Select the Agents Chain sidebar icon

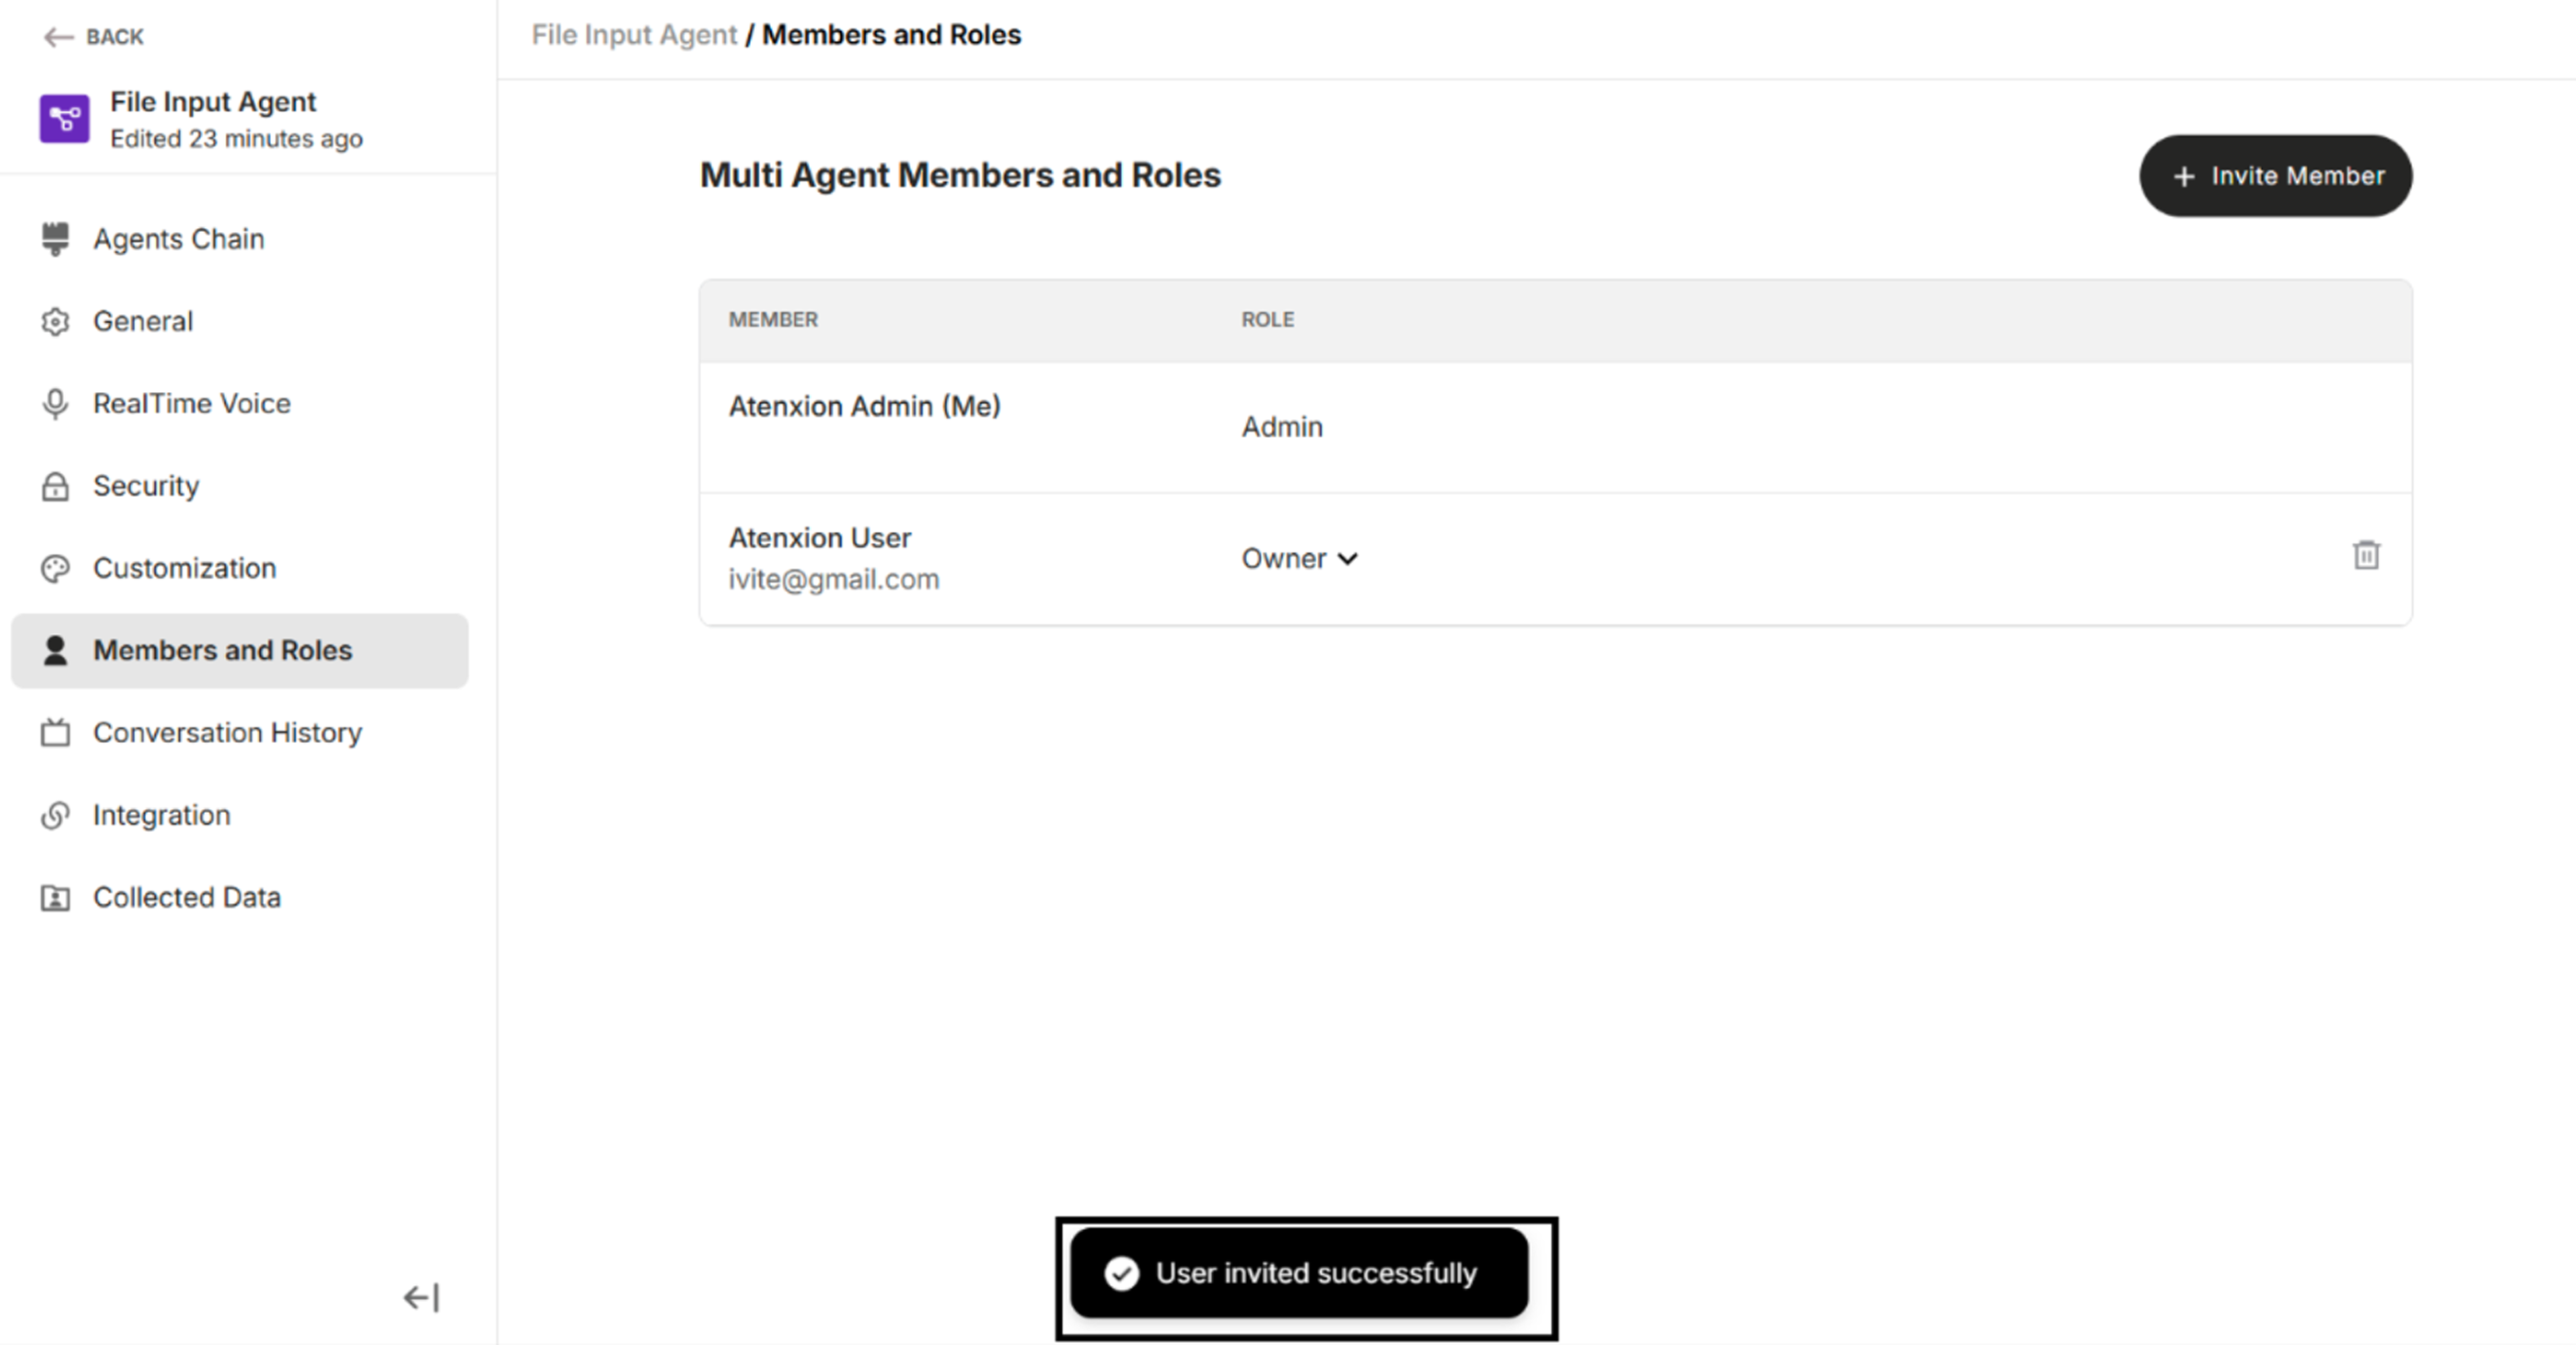point(55,238)
